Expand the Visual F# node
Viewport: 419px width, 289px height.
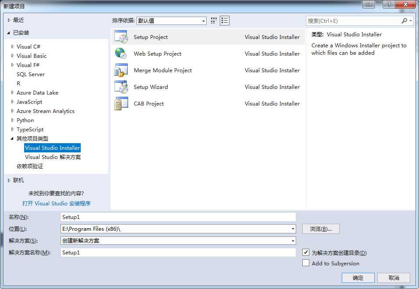(x=12, y=65)
